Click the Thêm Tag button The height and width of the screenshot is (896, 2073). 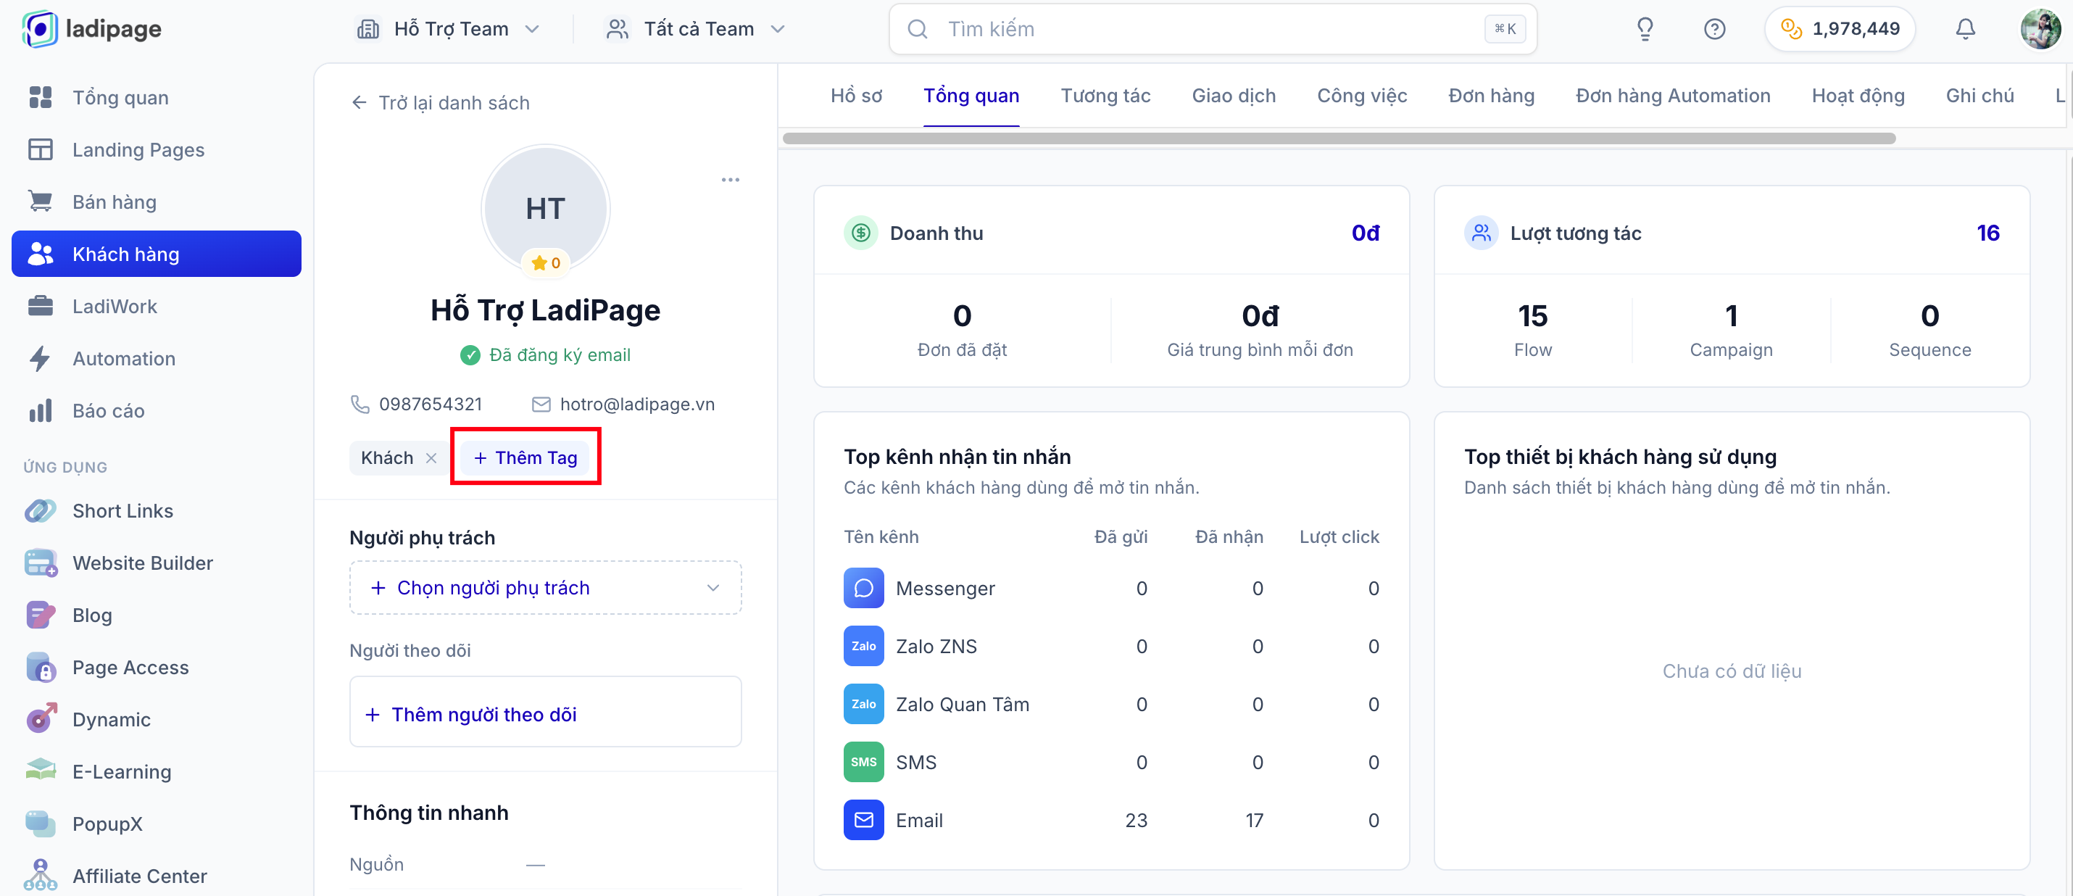[x=525, y=458]
